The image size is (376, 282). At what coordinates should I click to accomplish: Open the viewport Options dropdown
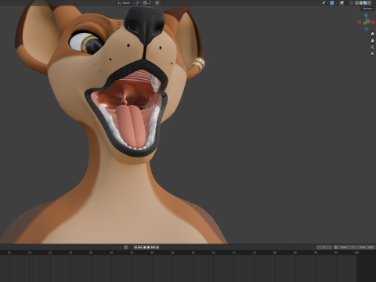pos(369,9)
